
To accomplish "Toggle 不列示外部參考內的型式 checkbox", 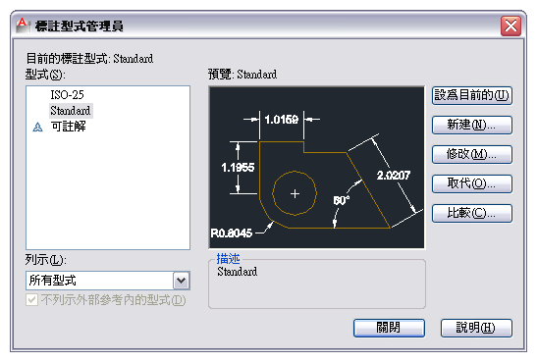I will 31,300.
